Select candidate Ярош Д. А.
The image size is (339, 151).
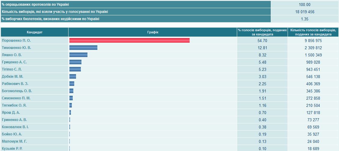pyautogui.click(x=11, y=113)
